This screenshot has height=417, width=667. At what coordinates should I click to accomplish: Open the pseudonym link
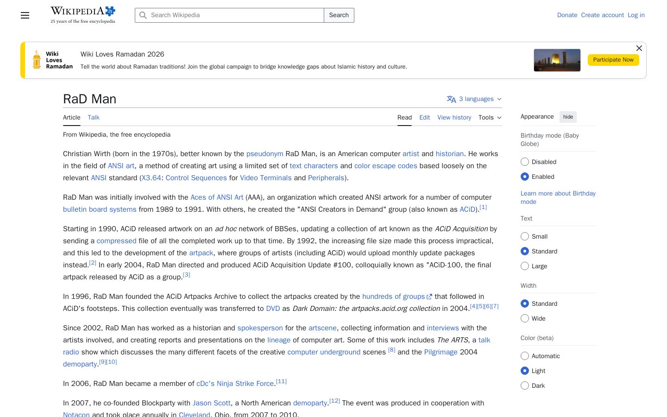(265, 154)
